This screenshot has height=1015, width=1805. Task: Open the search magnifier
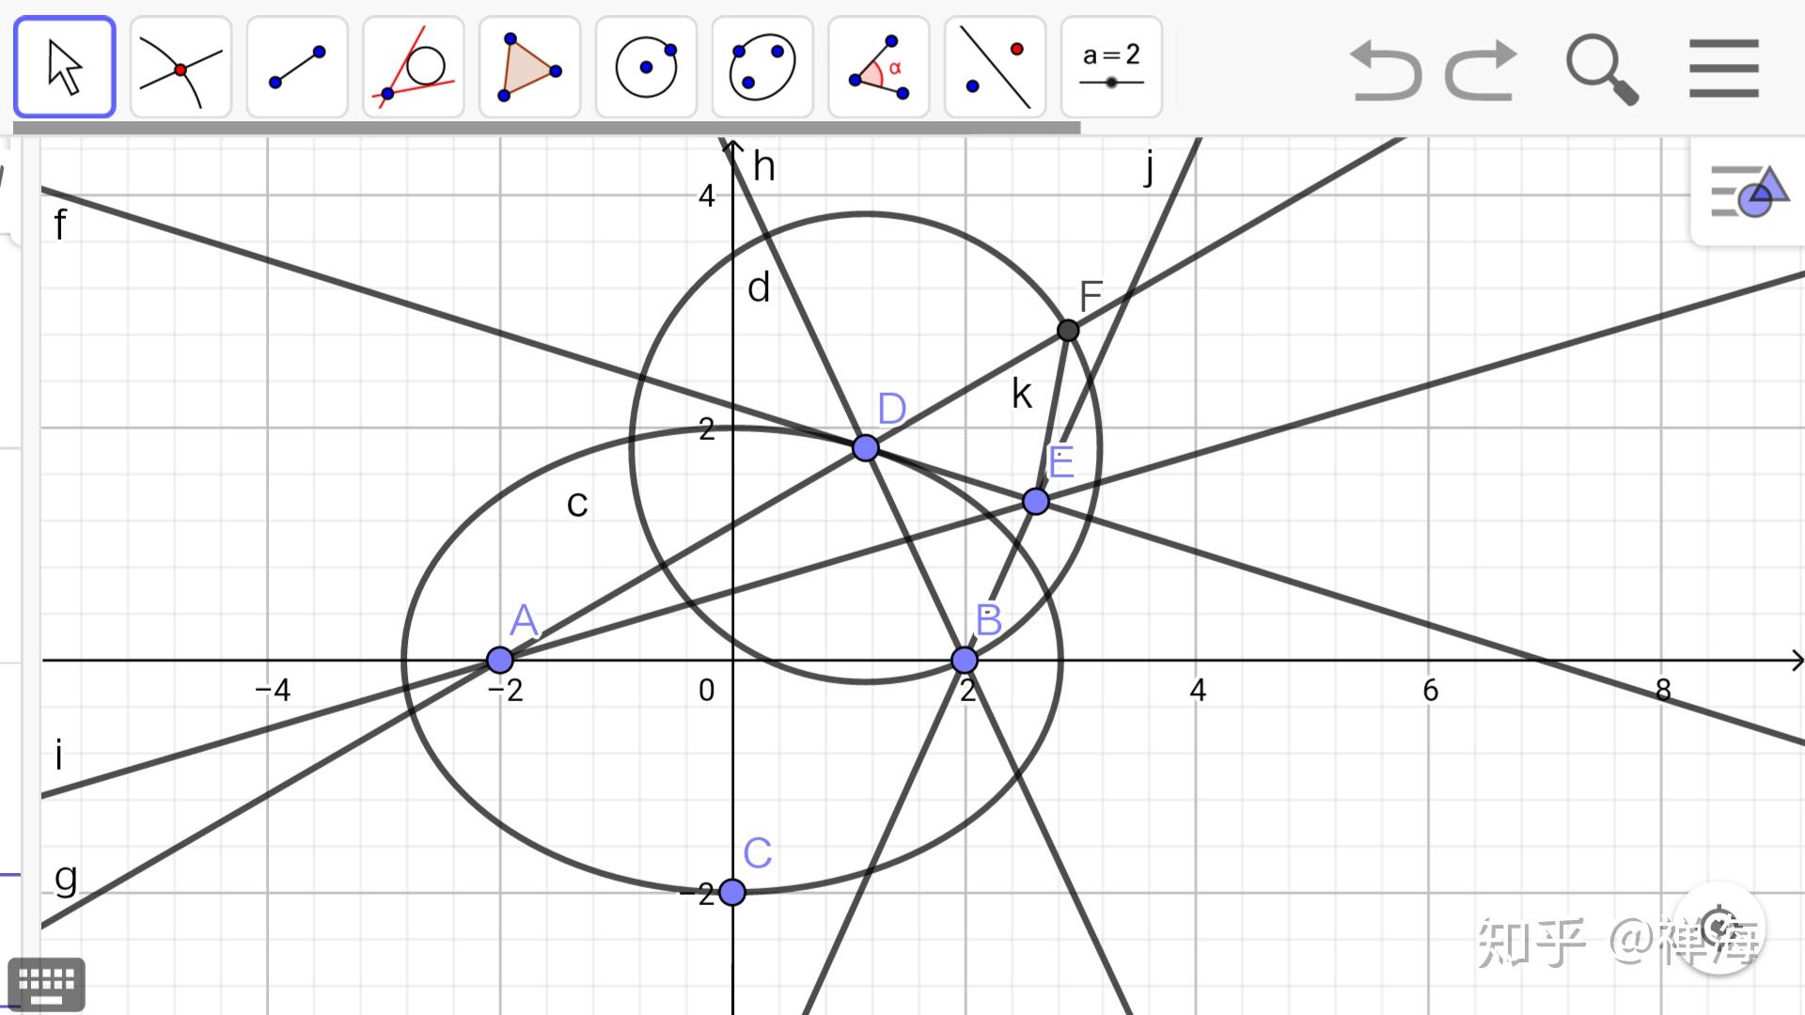point(1602,70)
